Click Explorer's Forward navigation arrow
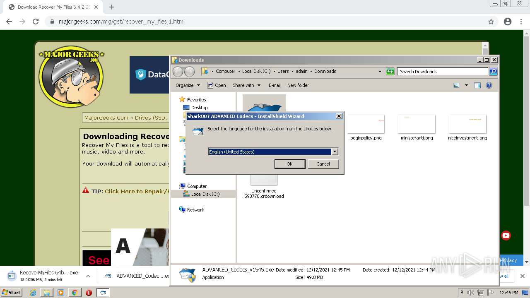Image resolution: width=530 pixels, height=298 pixels. coord(189,72)
